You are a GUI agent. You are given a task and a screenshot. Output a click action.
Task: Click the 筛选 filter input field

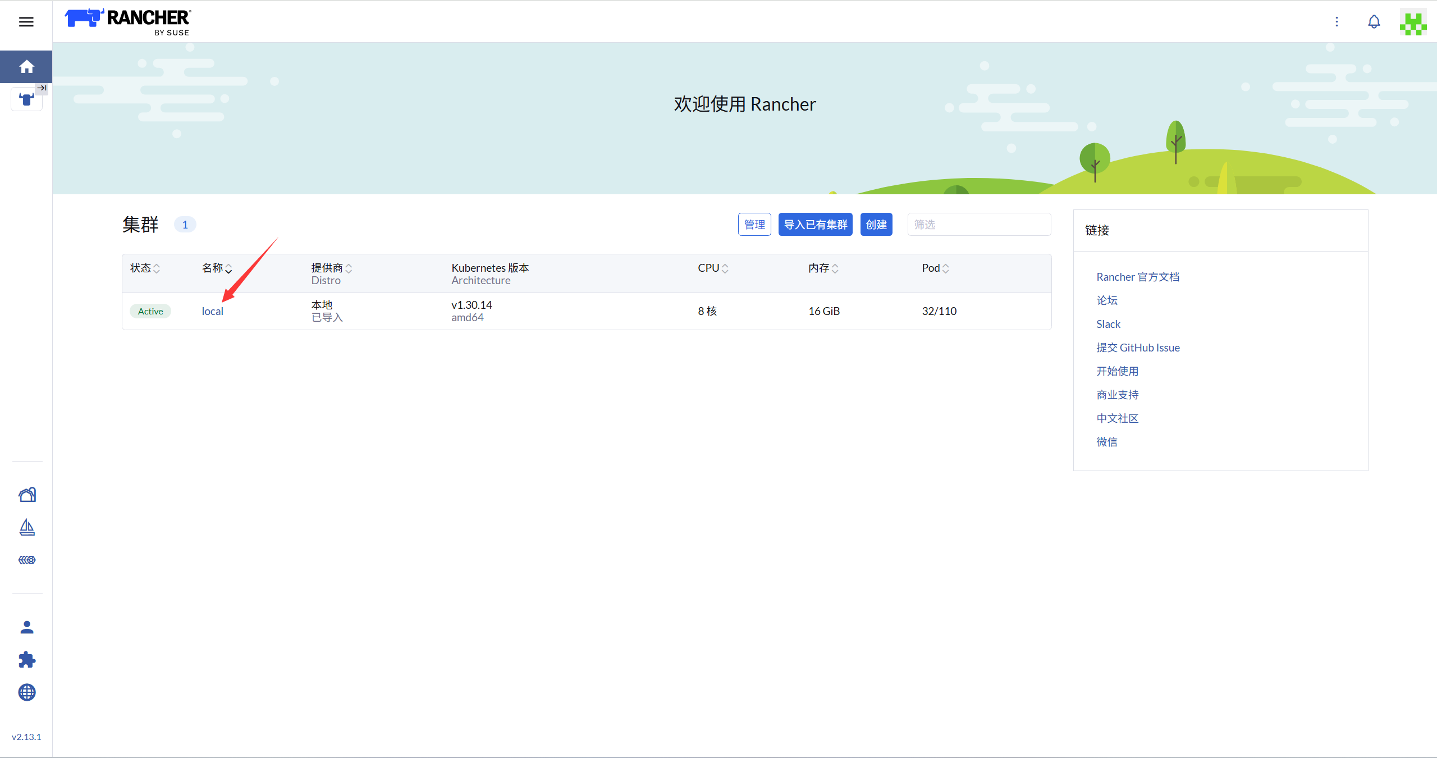click(978, 225)
